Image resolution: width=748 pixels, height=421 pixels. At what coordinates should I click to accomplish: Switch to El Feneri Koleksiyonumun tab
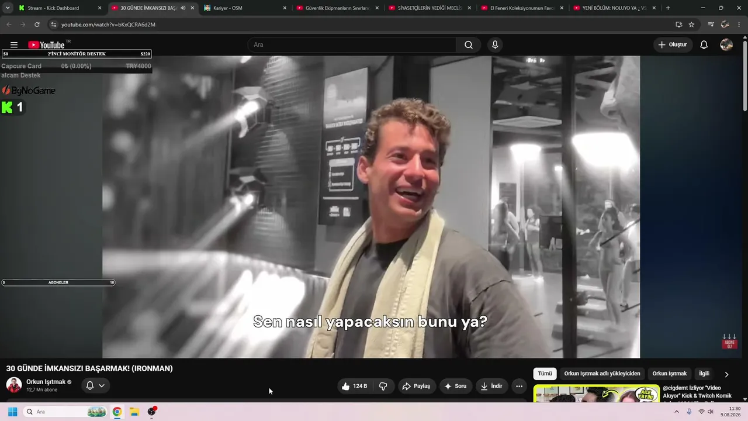pos(522,8)
